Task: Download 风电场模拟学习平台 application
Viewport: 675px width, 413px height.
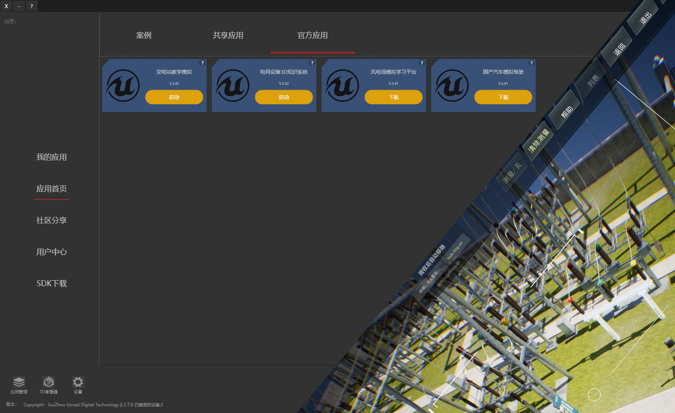Action: tap(394, 97)
